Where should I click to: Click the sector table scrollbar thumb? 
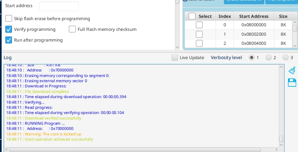pyautogui.click(x=295, y=28)
